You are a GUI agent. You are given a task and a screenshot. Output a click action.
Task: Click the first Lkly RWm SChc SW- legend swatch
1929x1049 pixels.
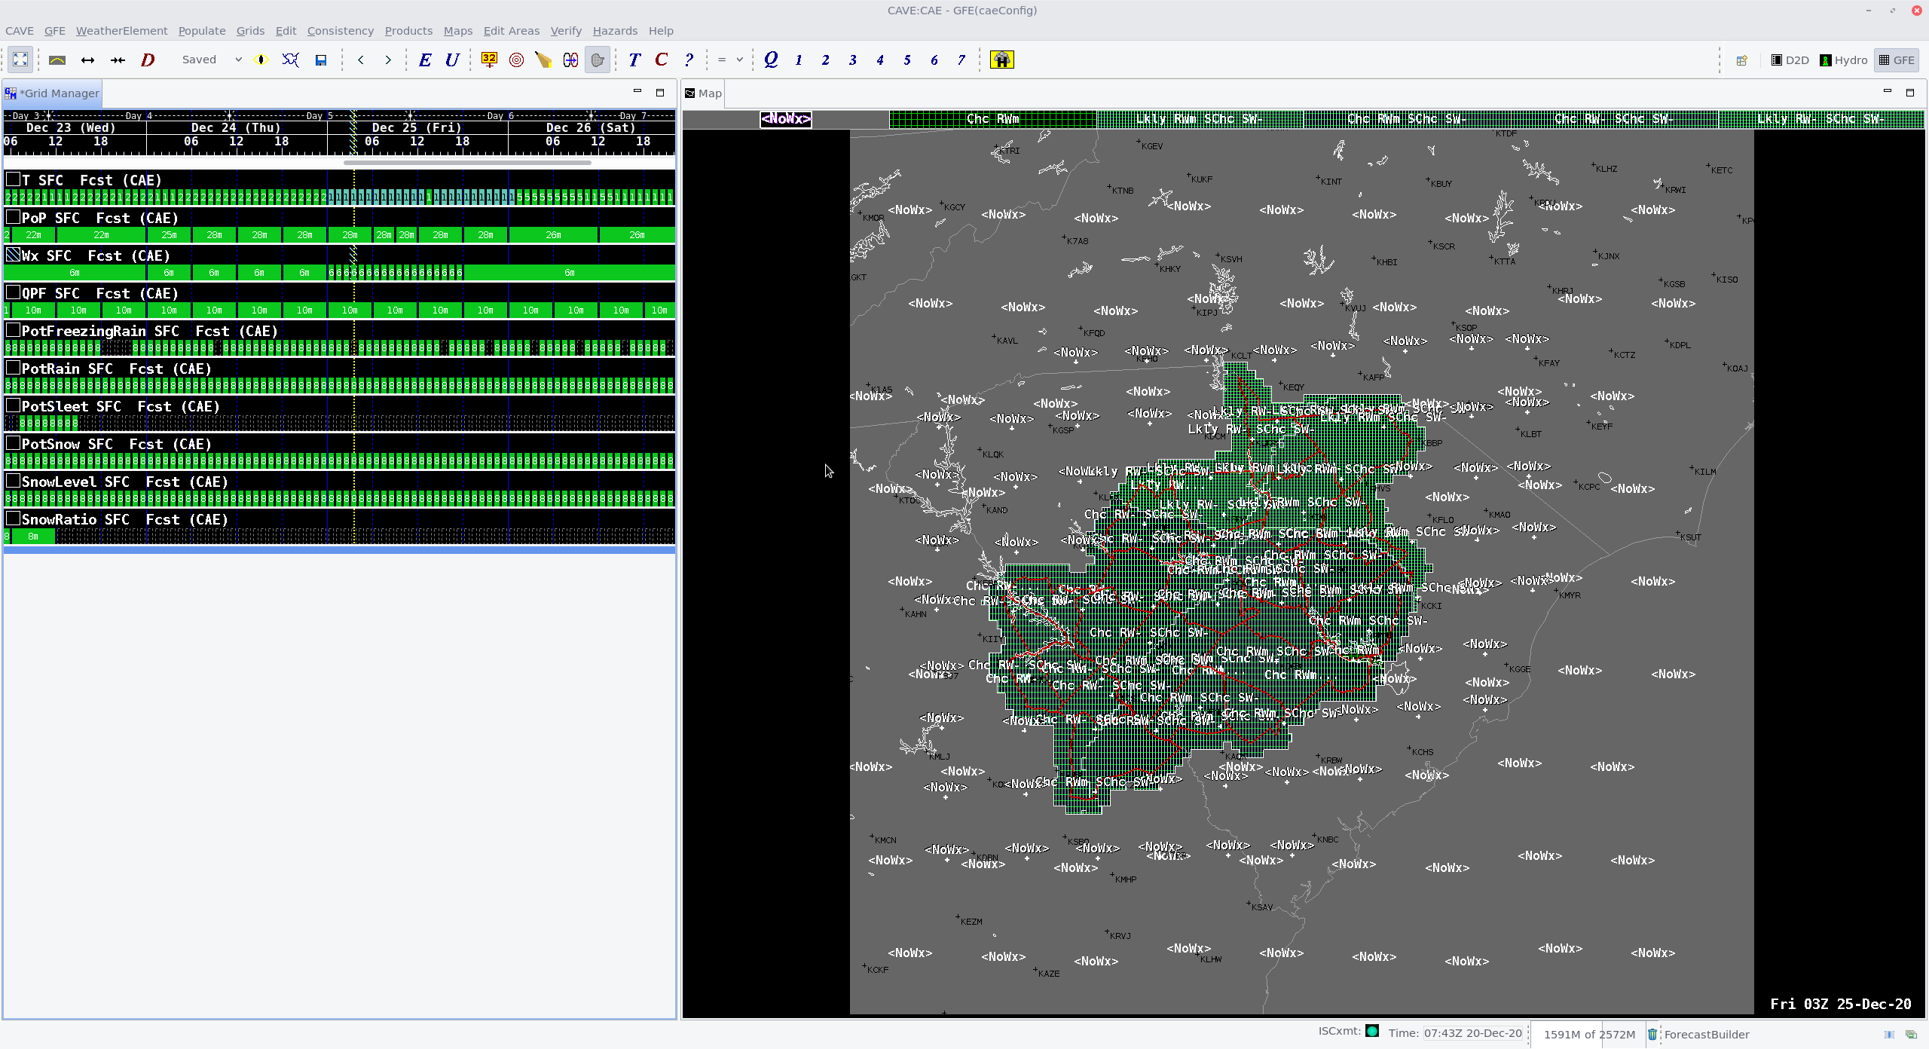(1199, 118)
